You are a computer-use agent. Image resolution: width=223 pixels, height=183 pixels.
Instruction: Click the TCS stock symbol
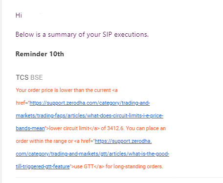click(22, 77)
